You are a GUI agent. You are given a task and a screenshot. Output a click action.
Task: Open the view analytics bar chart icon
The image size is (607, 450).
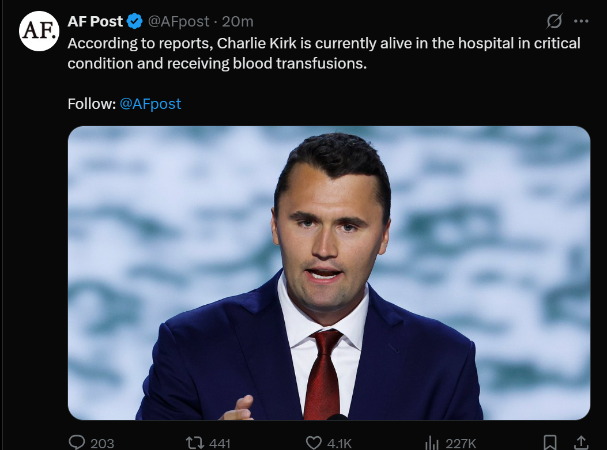pos(431,442)
